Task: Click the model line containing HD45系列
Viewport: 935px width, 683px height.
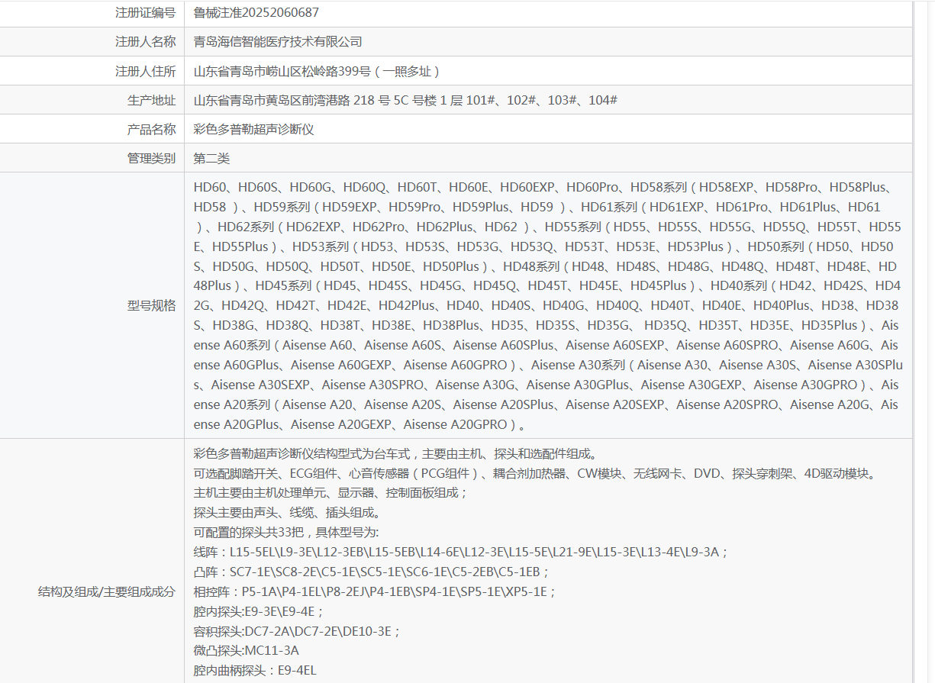Action: pos(547,286)
